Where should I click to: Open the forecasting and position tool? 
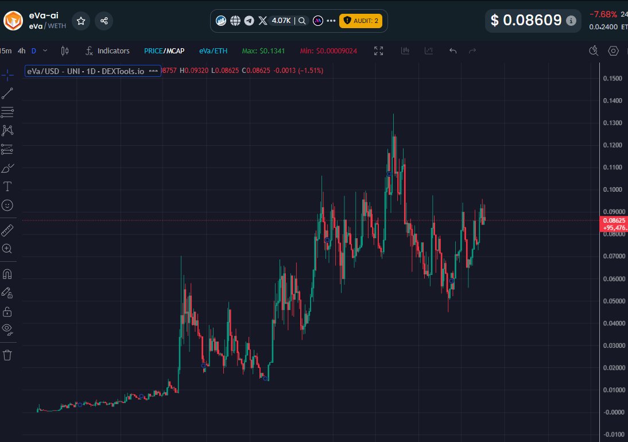click(7, 149)
